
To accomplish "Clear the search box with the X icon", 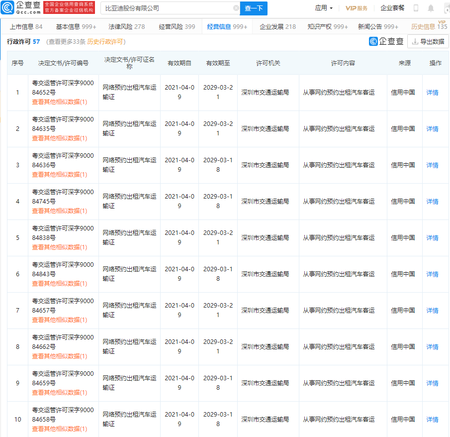I will click(x=237, y=8).
